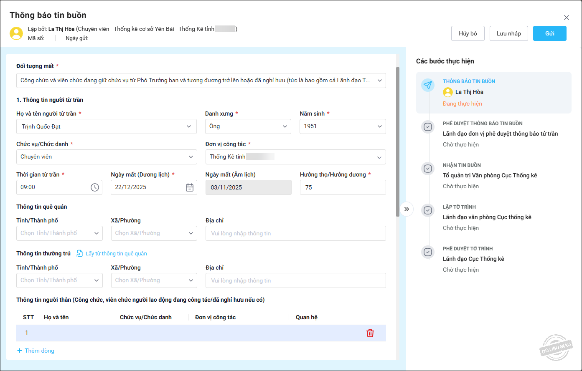Open the 'Danh xưng' dropdown
582x371 pixels.
248,126
